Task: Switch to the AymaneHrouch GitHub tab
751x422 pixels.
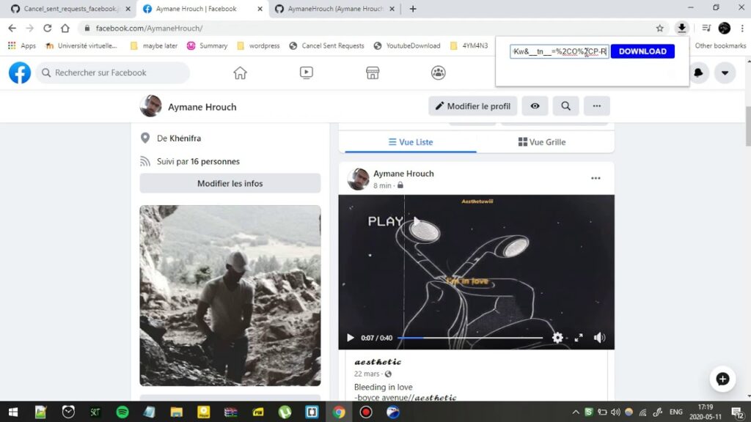Action: [335, 9]
